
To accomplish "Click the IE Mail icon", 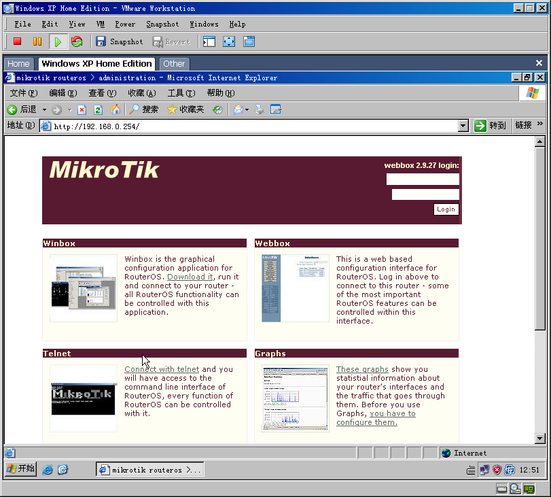I will tap(238, 109).
